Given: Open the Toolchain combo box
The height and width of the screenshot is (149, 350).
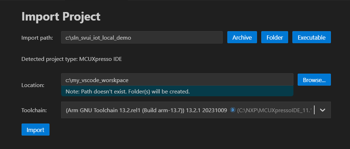Looking at the screenshot, I should pos(187,110).
